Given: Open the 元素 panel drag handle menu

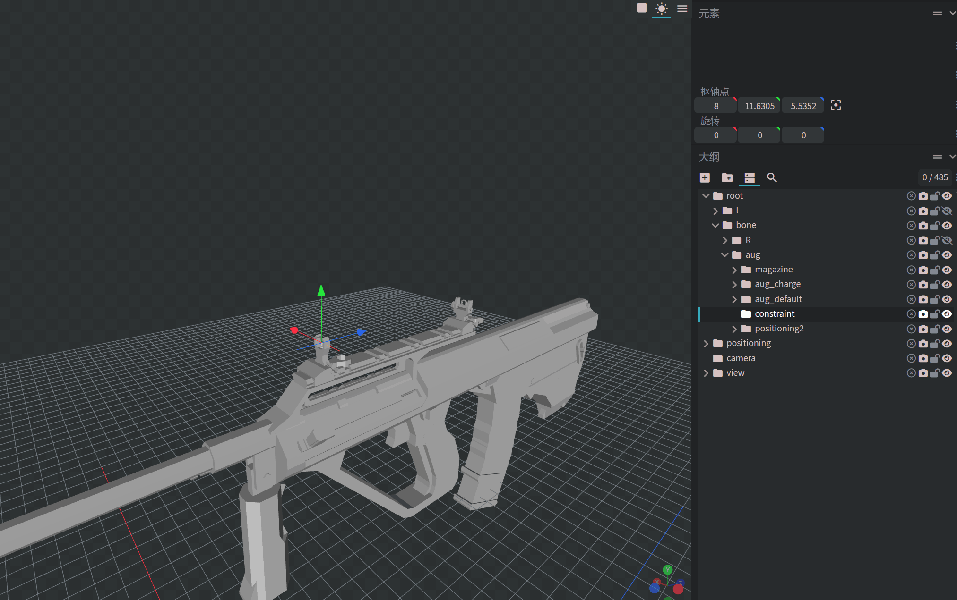Looking at the screenshot, I should [937, 13].
